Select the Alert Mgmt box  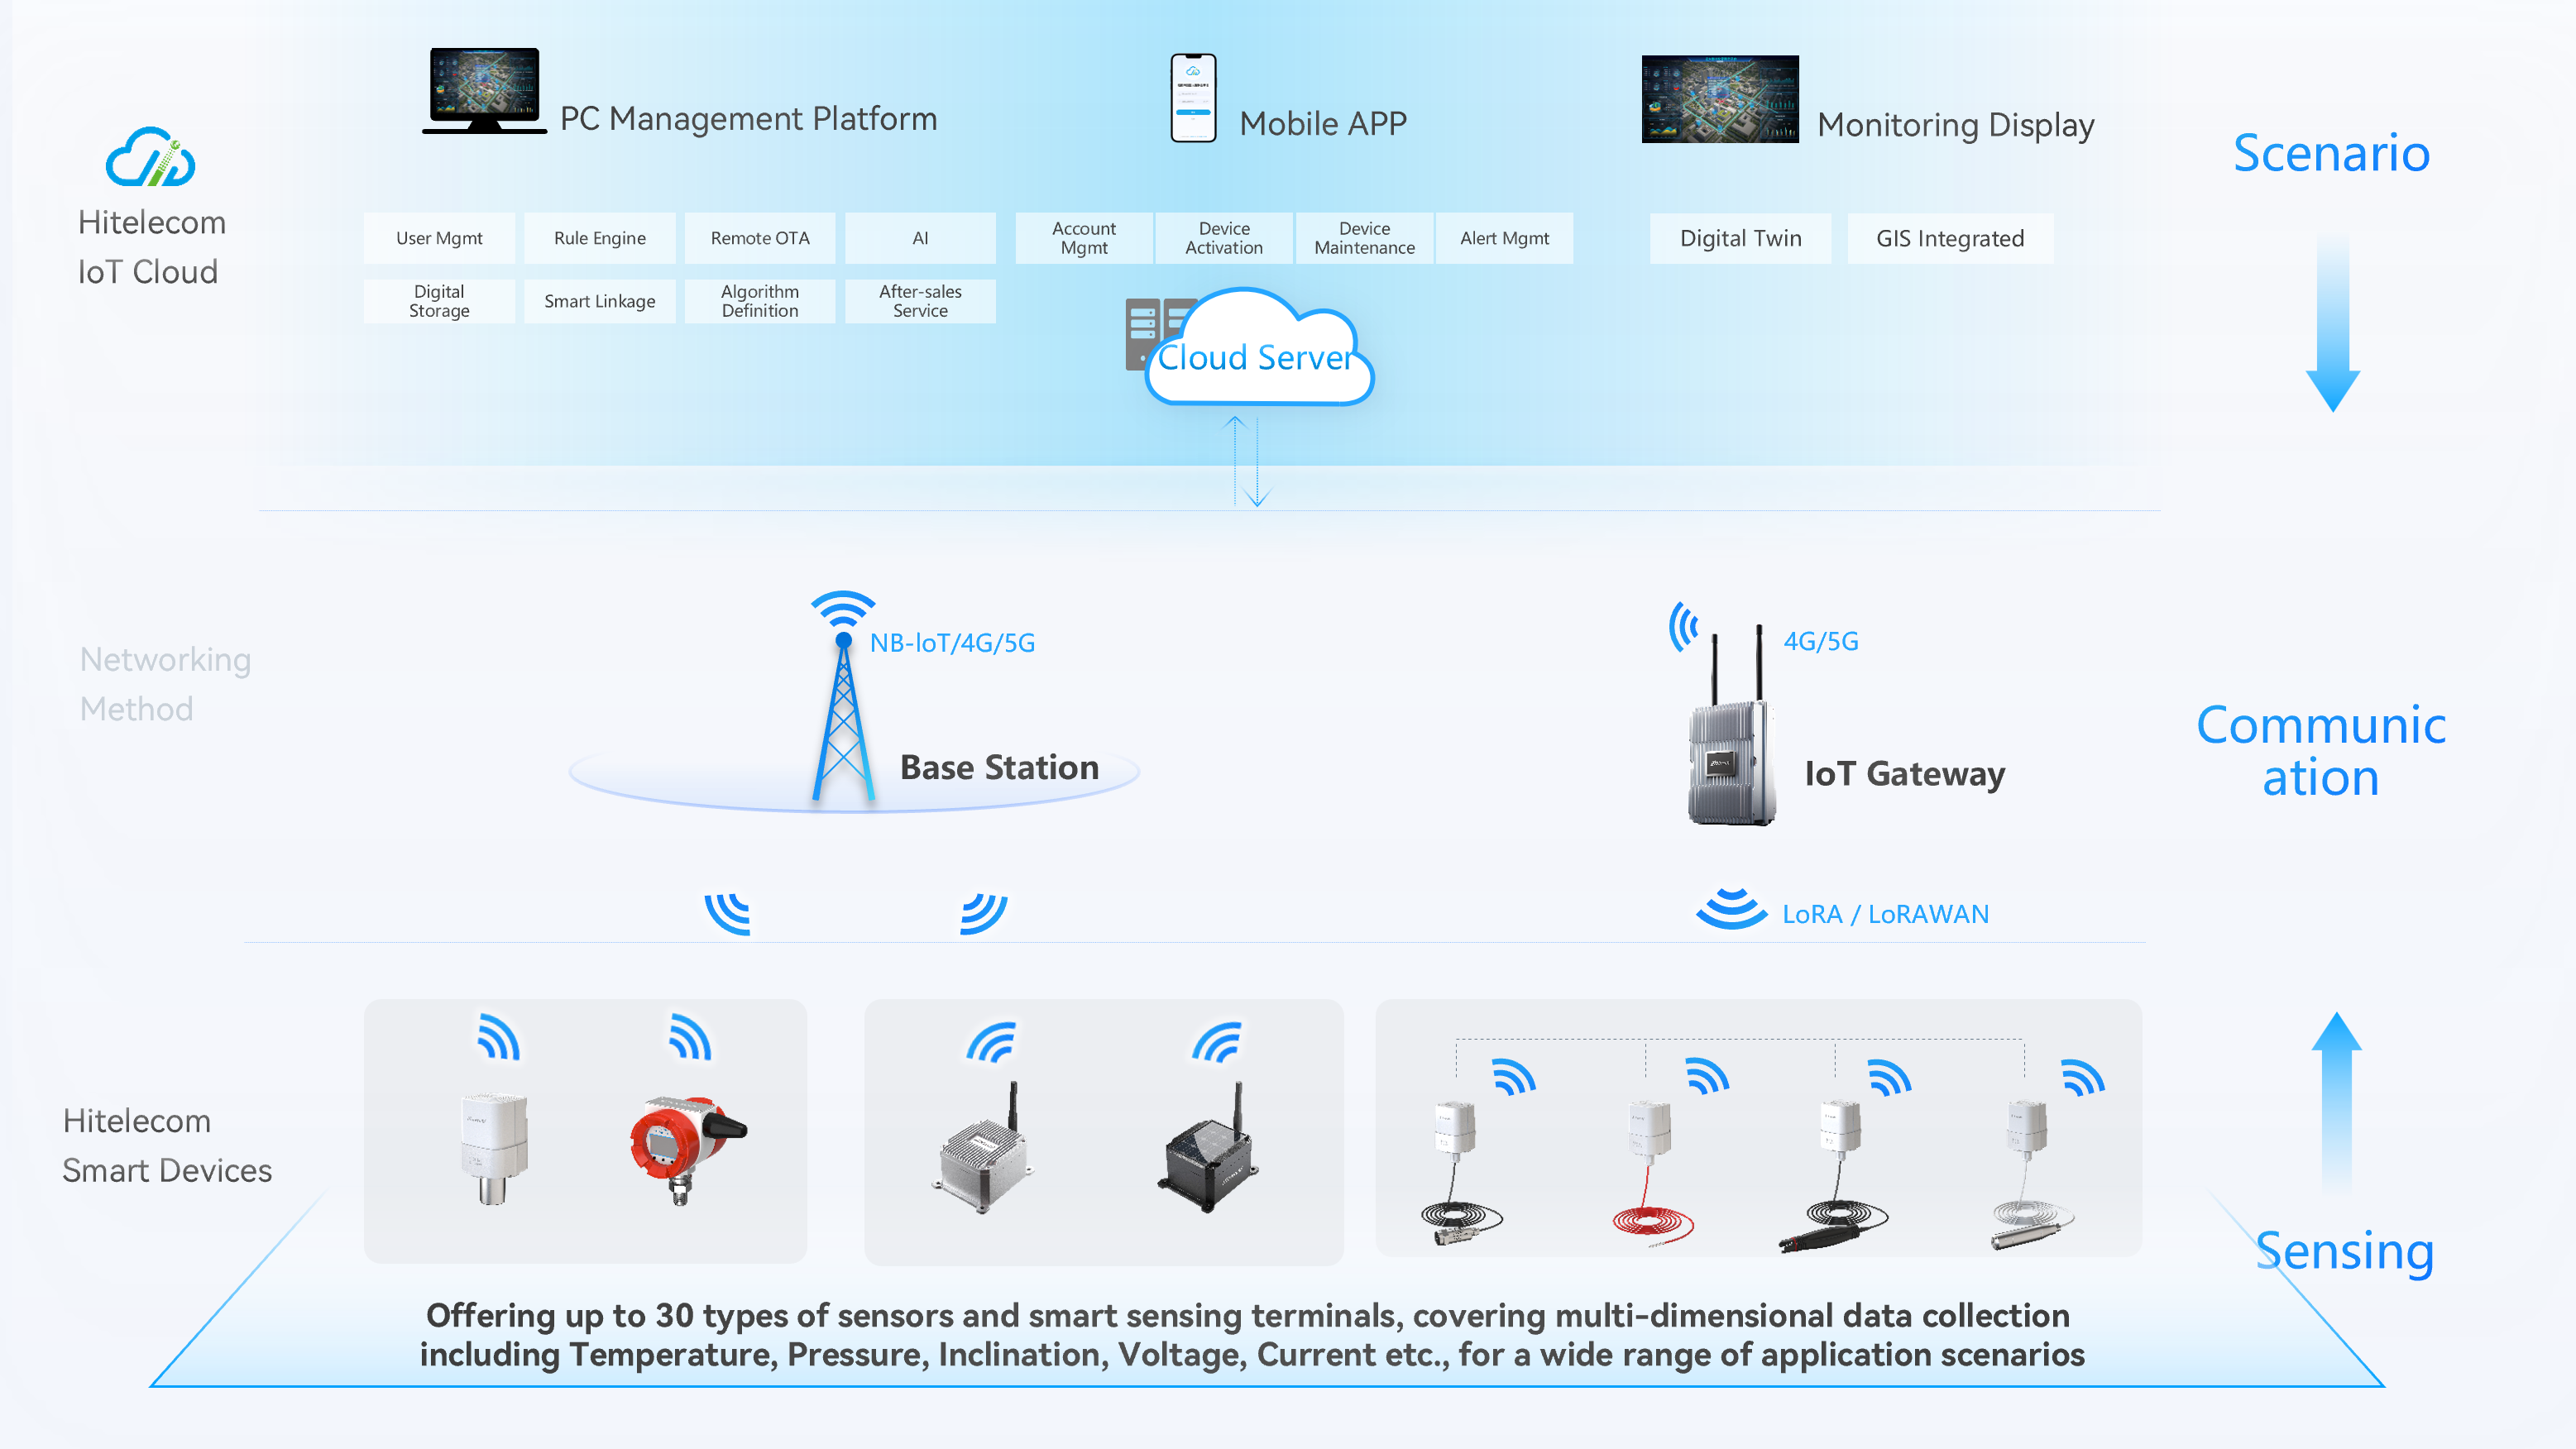click(x=1503, y=238)
